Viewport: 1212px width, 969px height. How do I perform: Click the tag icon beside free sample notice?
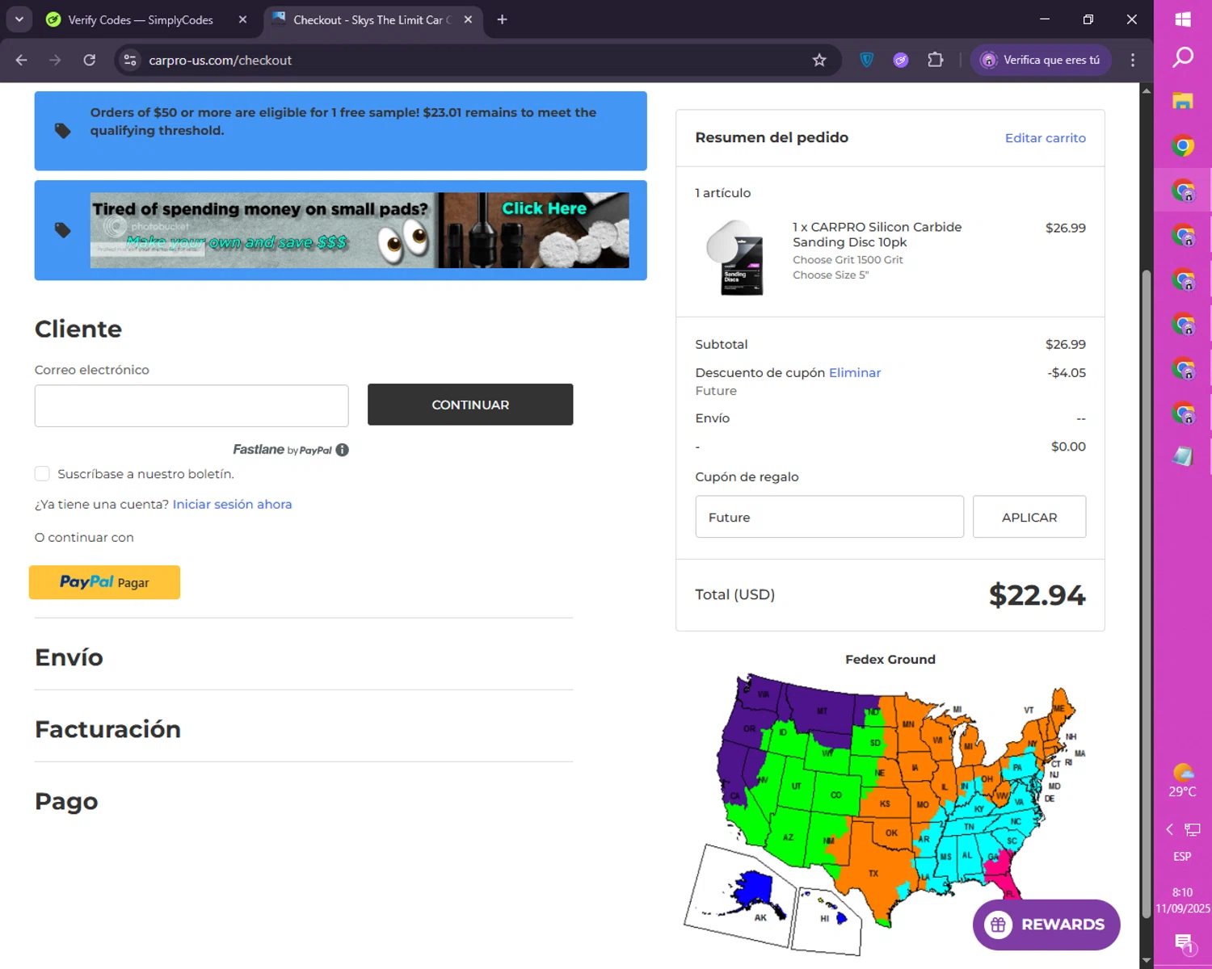click(62, 131)
